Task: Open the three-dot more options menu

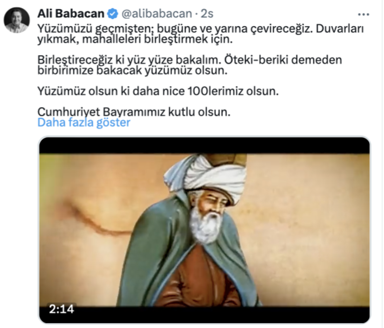Action: point(364,14)
